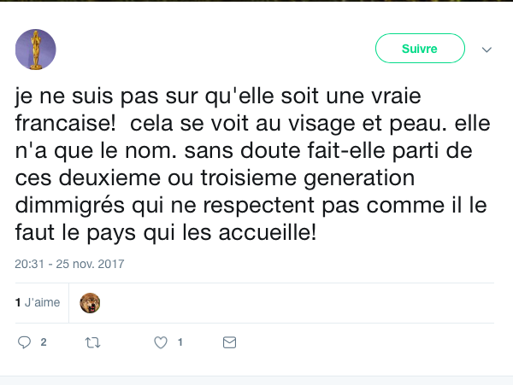Retweet this tweet using the retweet icon
The image size is (513, 385).
coord(92,342)
